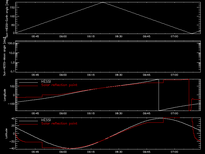Click 06:00 time label under Earth angle plot
This screenshot has width=205, height=154.
(x=63, y=36)
